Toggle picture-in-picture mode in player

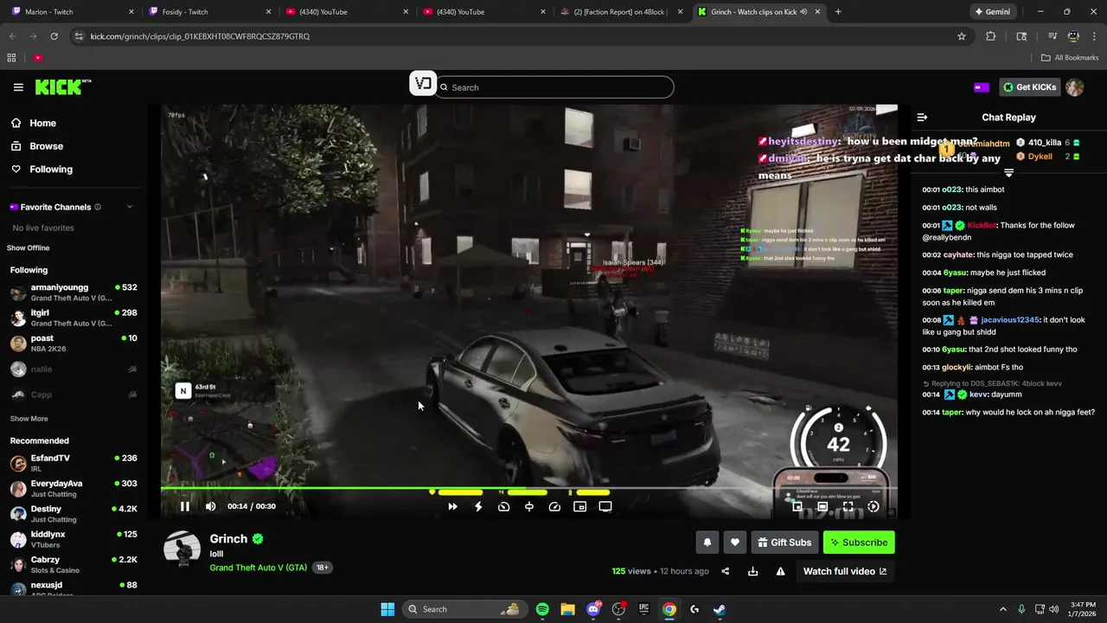(580, 507)
